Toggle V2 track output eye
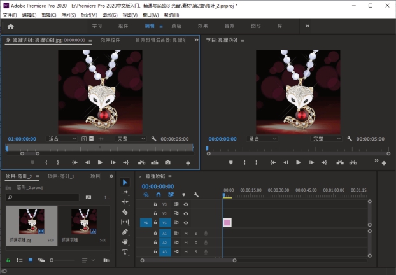 click(x=186, y=213)
